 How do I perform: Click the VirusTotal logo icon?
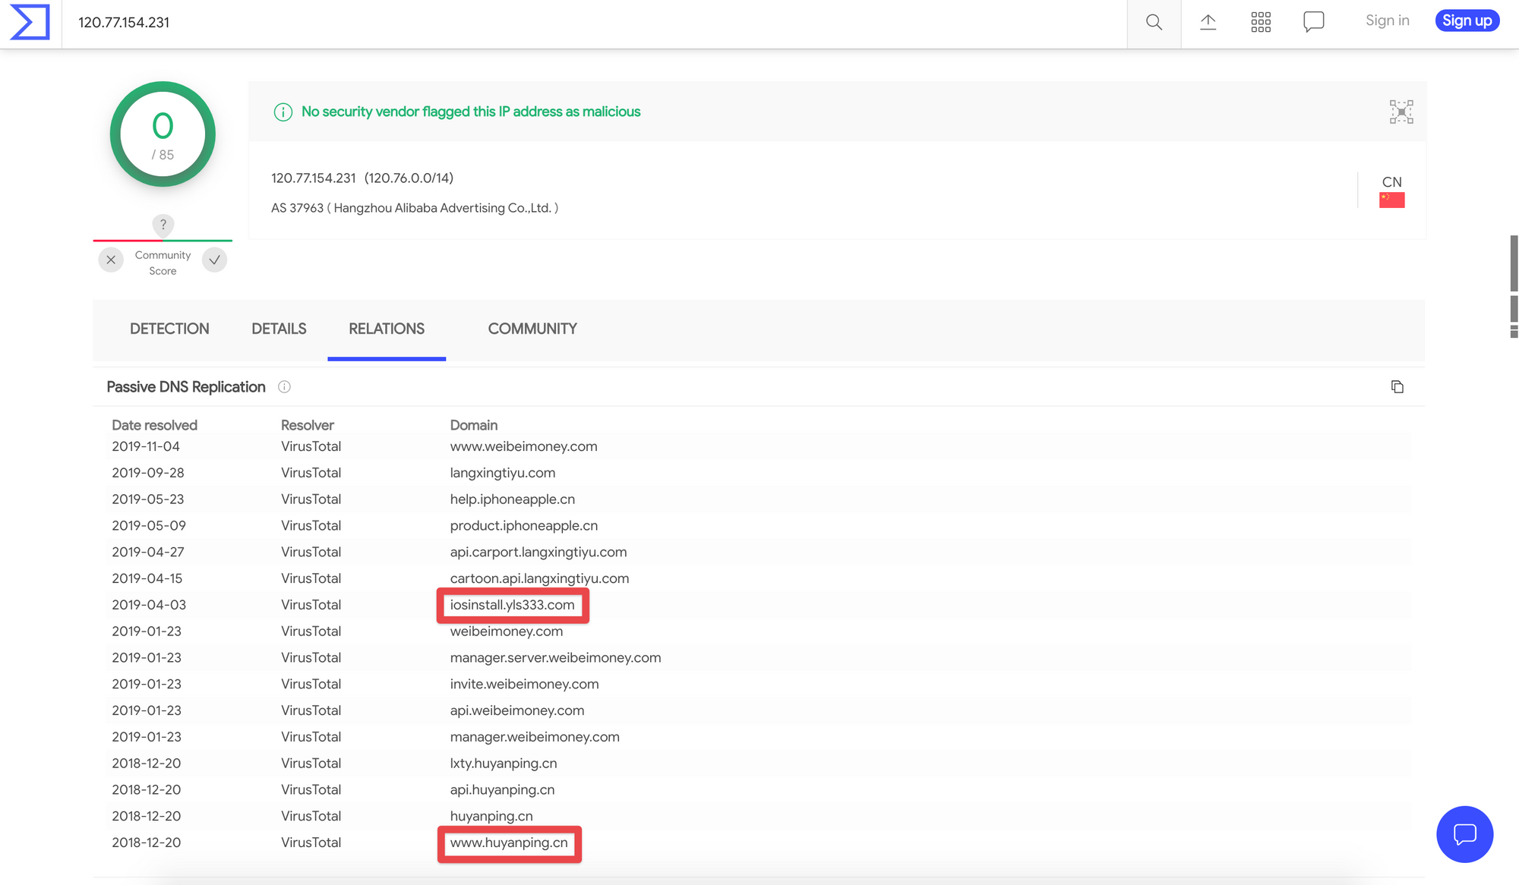pos(30,22)
